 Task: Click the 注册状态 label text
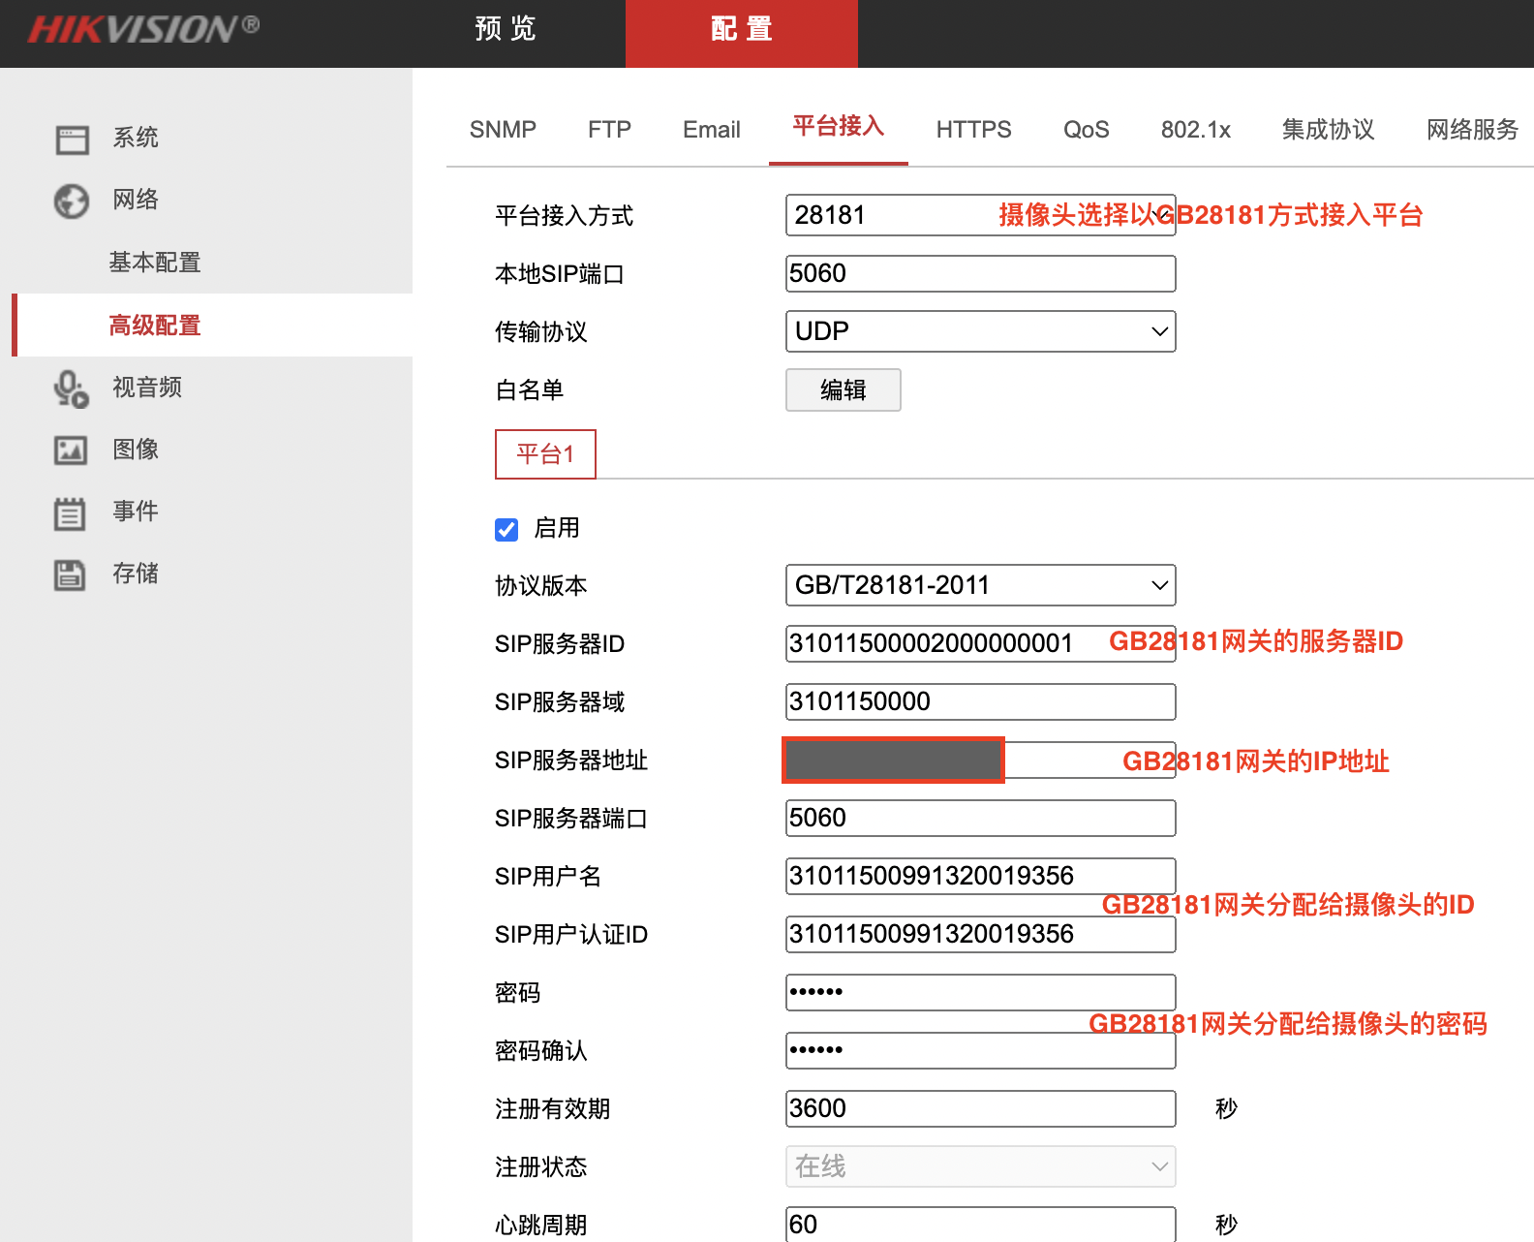(540, 1167)
